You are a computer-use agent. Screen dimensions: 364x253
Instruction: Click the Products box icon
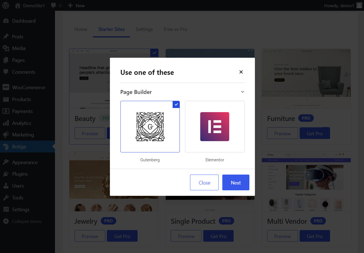[6, 99]
